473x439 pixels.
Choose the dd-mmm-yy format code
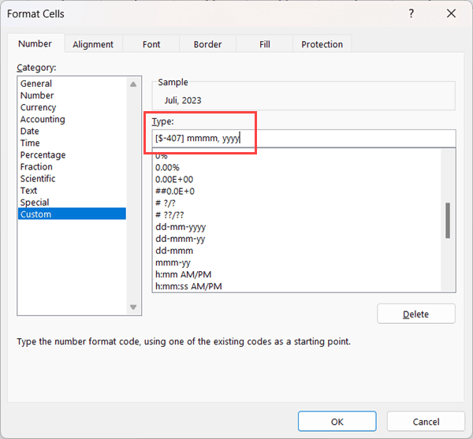point(296,239)
